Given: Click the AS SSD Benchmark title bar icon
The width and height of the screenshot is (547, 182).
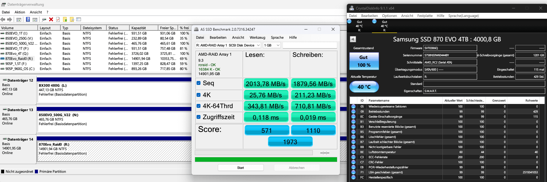Looking at the screenshot, I should (x=196, y=29).
